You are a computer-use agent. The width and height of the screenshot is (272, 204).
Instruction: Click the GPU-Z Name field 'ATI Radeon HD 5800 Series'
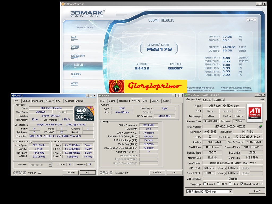[x=224, y=106]
